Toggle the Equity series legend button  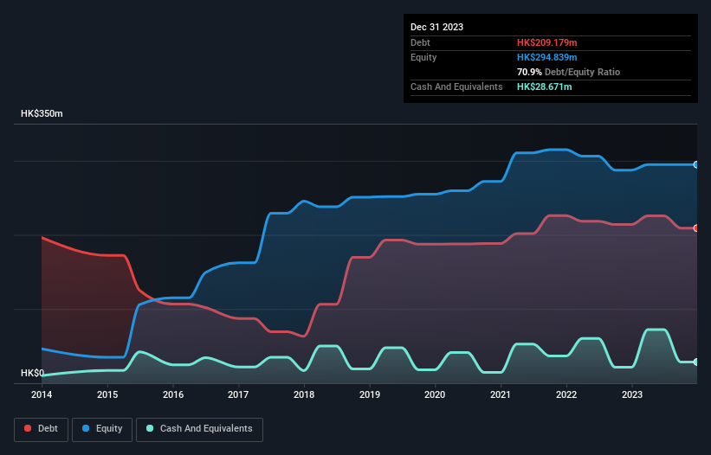click(102, 429)
